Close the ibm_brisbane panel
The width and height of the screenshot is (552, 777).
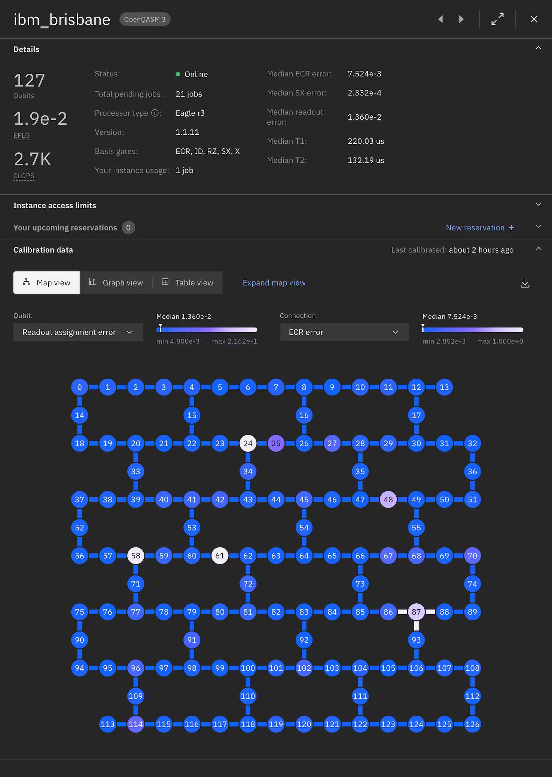534,19
